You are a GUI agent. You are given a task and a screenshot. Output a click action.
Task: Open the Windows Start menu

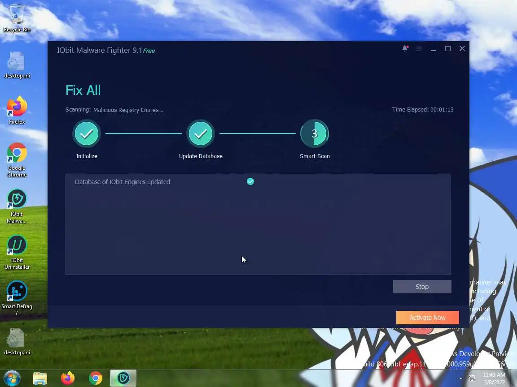[x=12, y=378]
